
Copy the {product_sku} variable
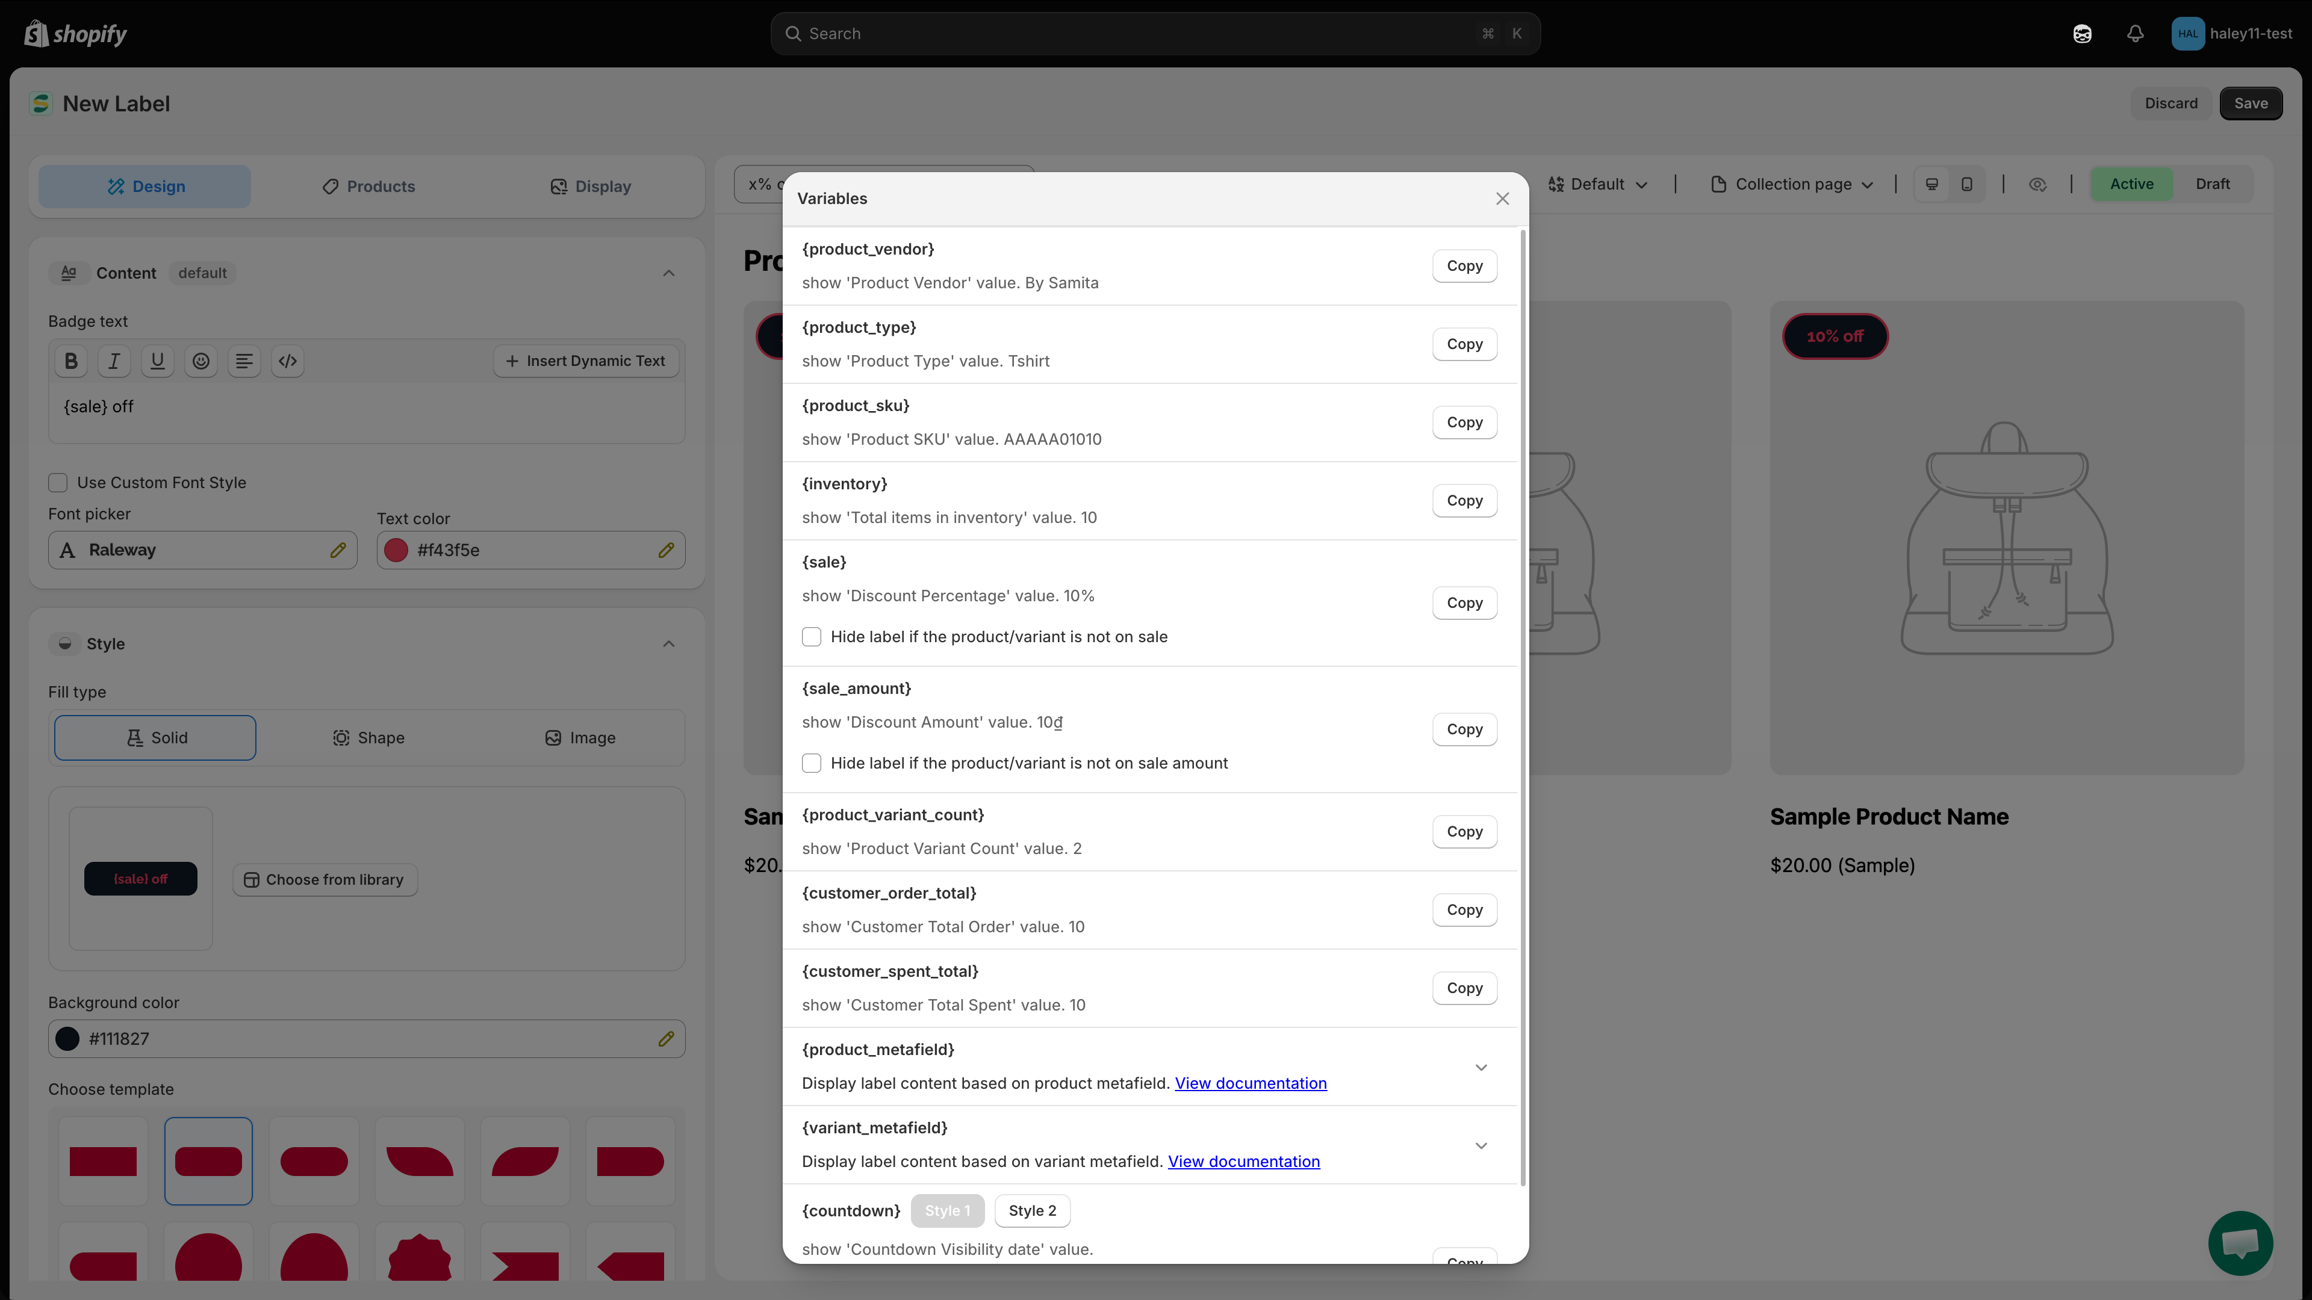point(1465,422)
